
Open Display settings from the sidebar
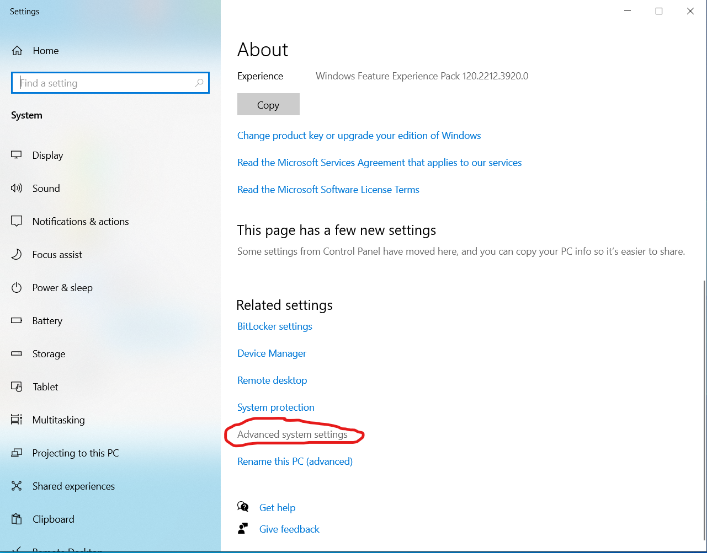(47, 155)
